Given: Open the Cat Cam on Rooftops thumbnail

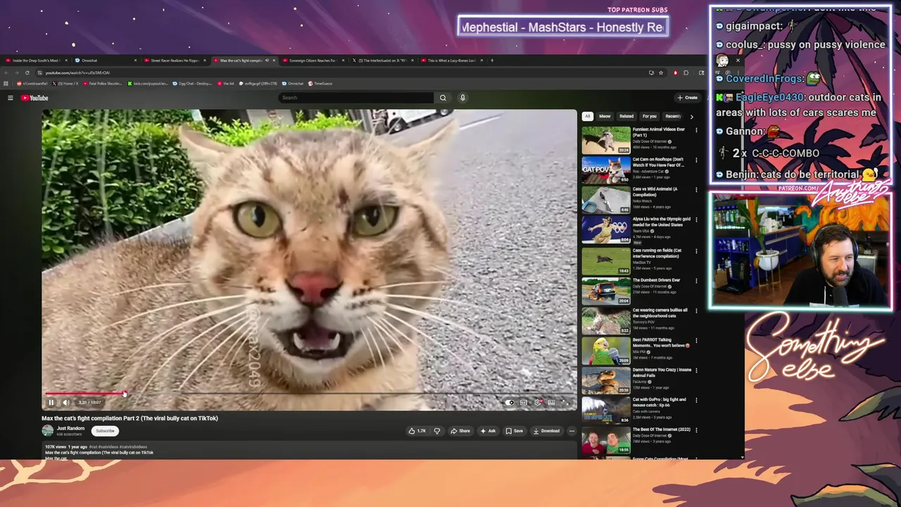Looking at the screenshot, I should (606, 170).
